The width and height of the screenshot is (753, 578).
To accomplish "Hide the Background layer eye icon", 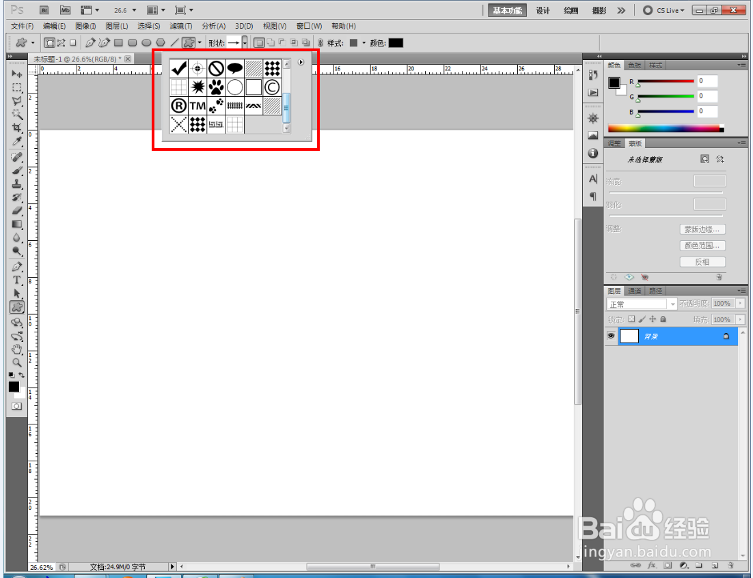I will (x=611, y=336).
